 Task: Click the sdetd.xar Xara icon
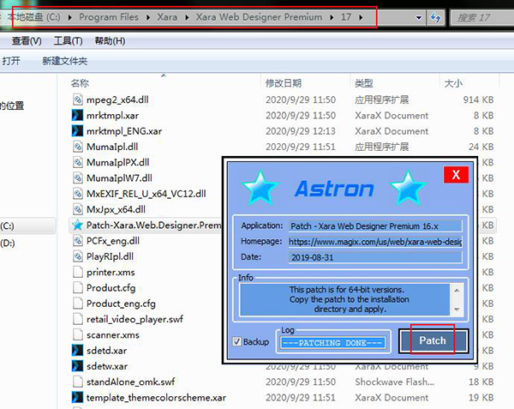click(77, 351)
